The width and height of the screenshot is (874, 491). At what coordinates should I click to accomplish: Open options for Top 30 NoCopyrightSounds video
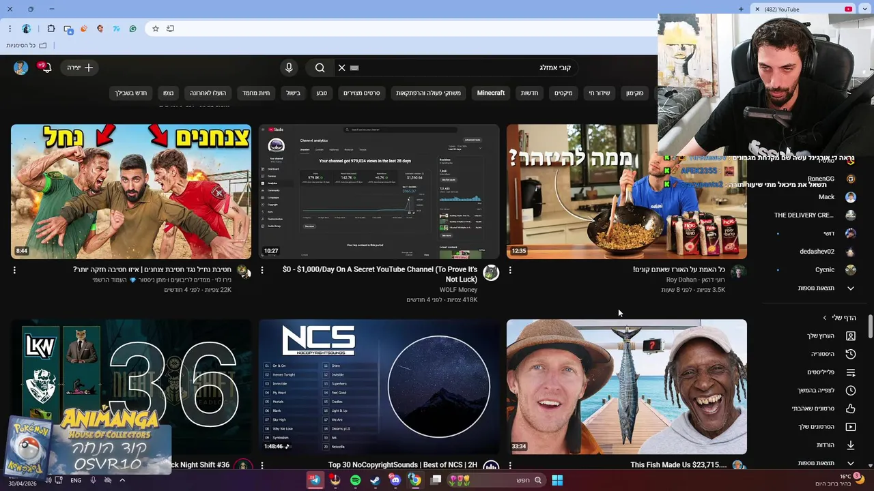262,465
